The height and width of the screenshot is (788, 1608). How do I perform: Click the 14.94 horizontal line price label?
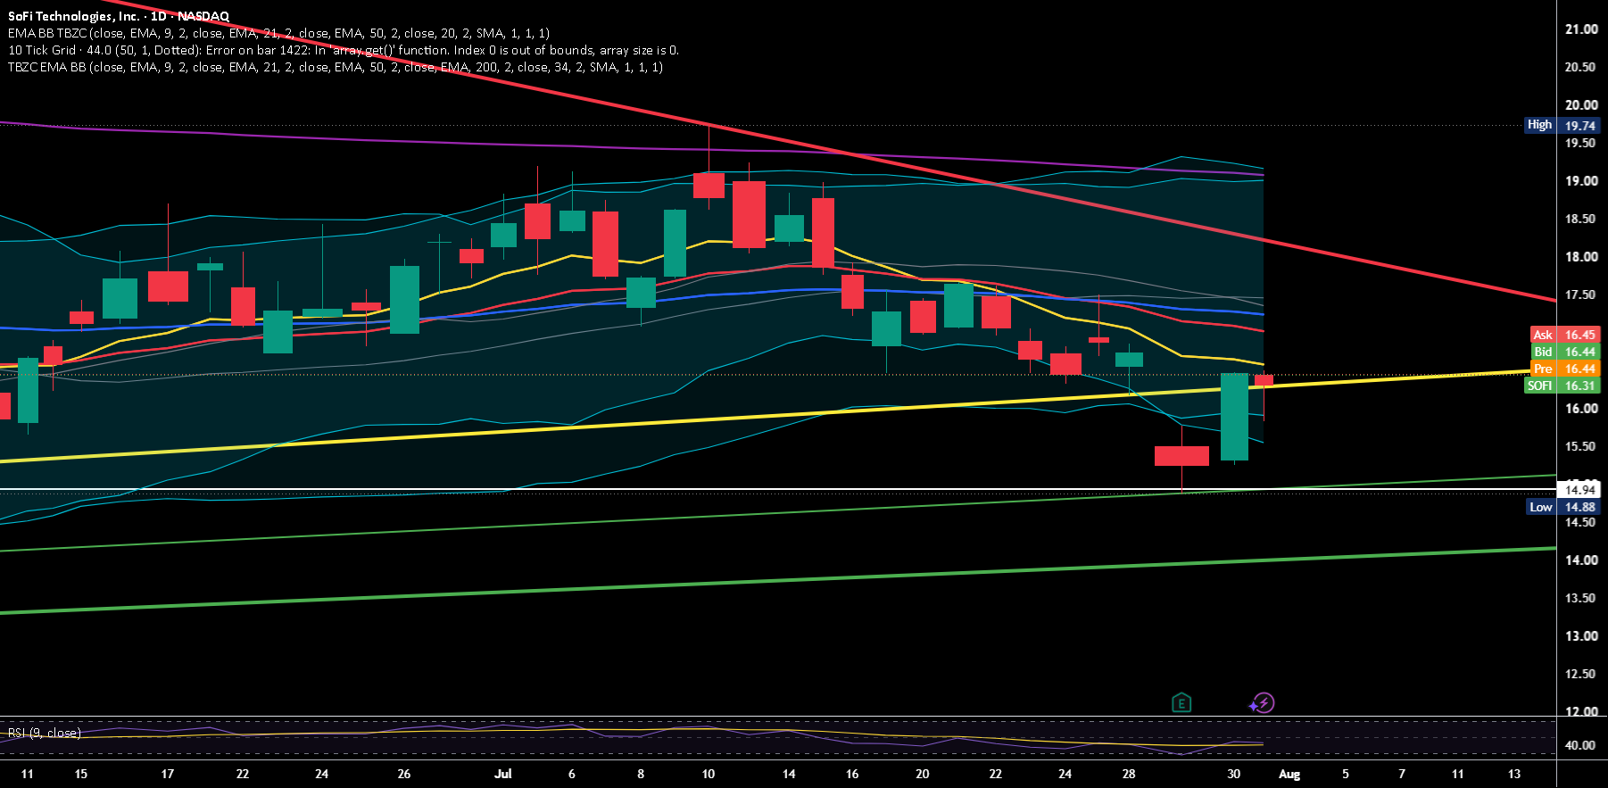(1579, 489)
